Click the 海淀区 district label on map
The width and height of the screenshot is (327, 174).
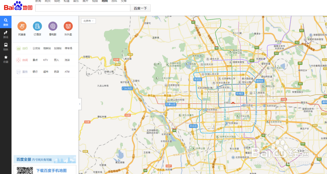click(x=198, y=79)
